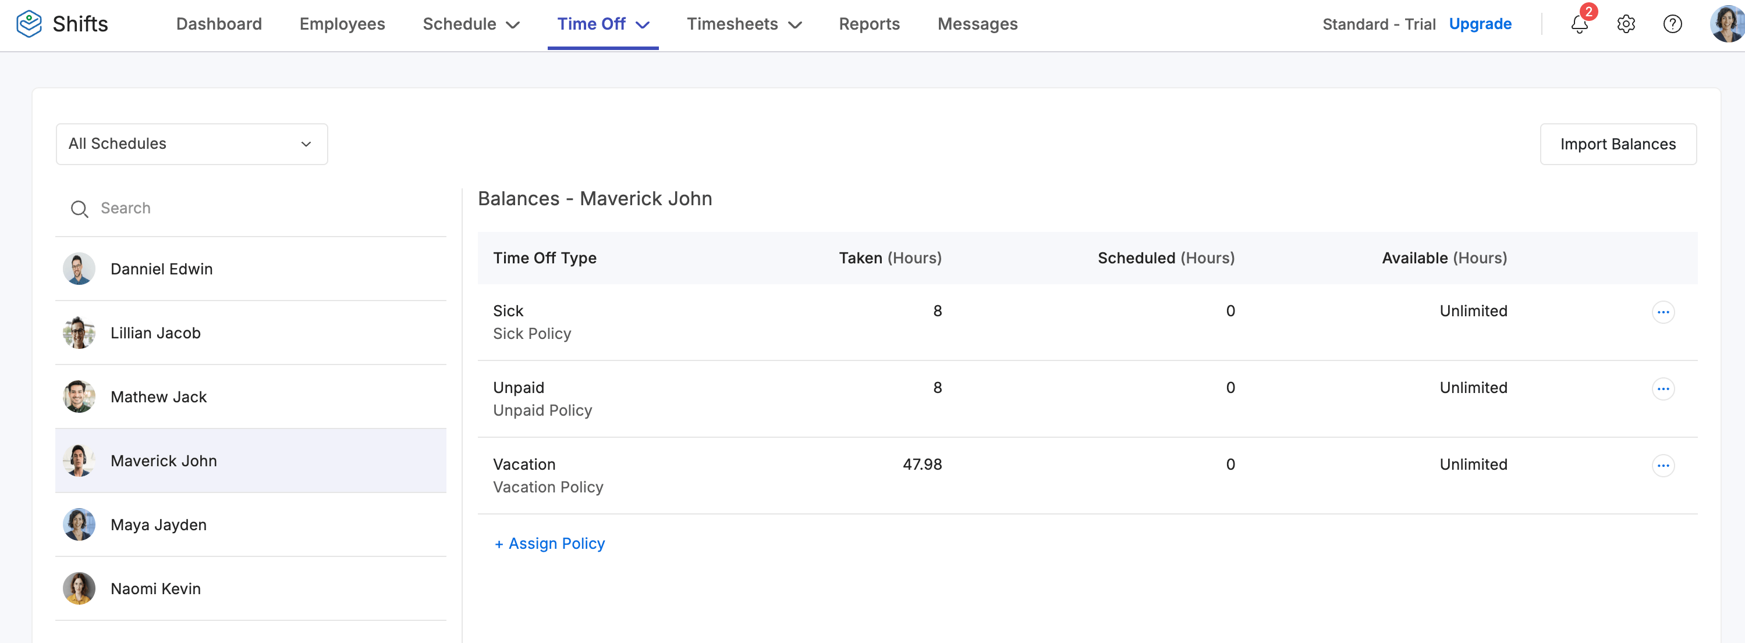Click the Upgrade link
The width and height of the screenshot is (1745, 643).
(1480, 24)
